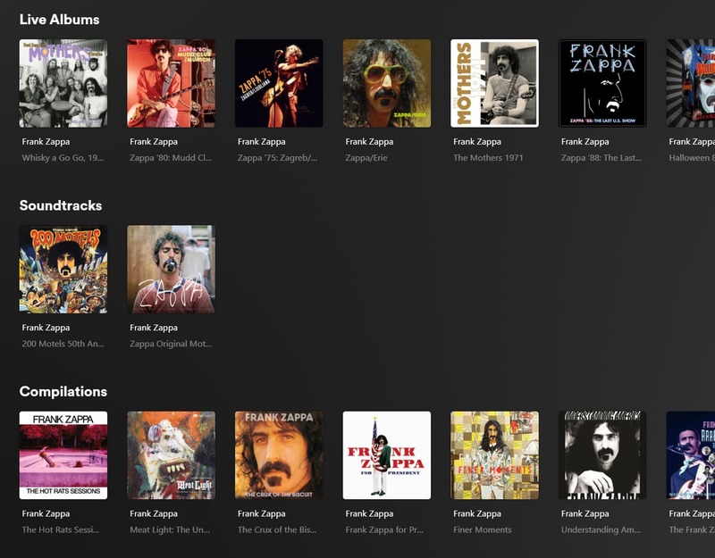Click the 'Whisky a Go Go, 19...' title

[63, 158]
